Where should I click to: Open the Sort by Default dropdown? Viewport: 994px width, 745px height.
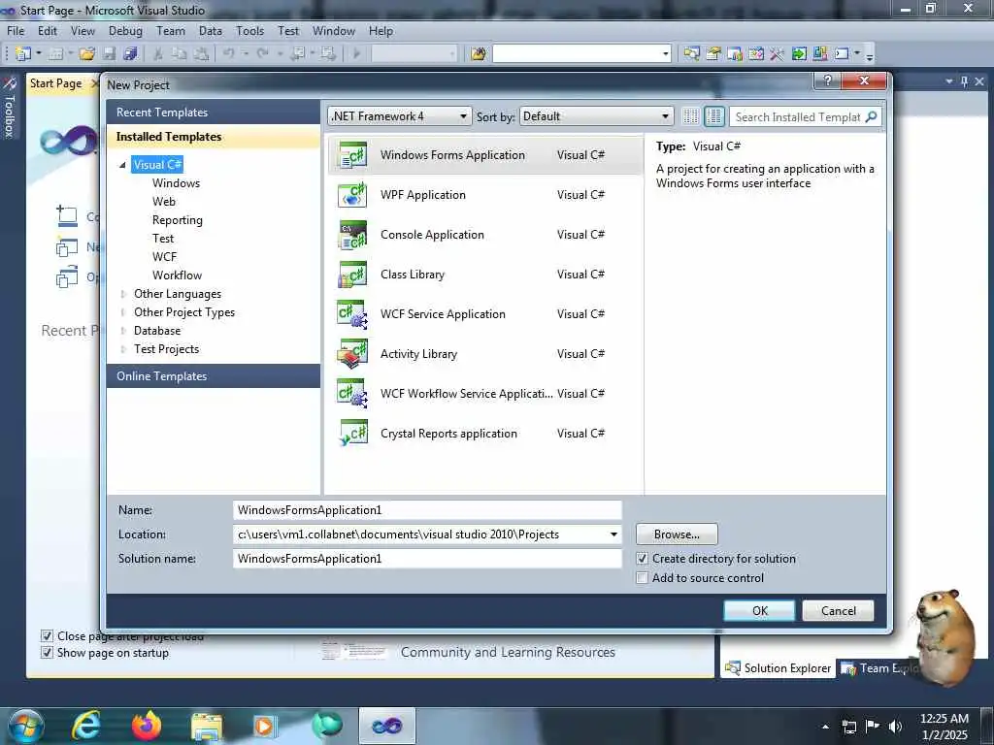point(596,116)
